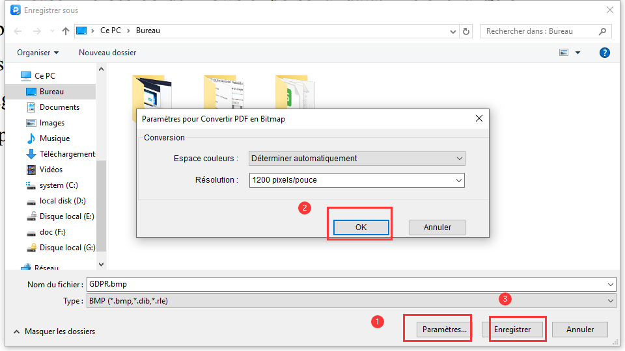Open Images in the navigation pane
This screenshot has width=625, height=351.
click(52, 123)
